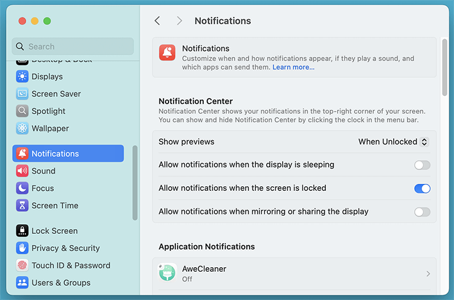Go to Privacy & Security
Screen dimensions: 454x300
click(x=68, y=248)
